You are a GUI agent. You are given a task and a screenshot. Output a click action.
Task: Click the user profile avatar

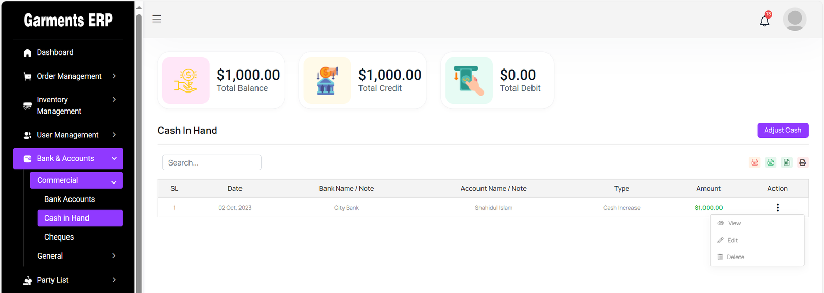point(795,20)
